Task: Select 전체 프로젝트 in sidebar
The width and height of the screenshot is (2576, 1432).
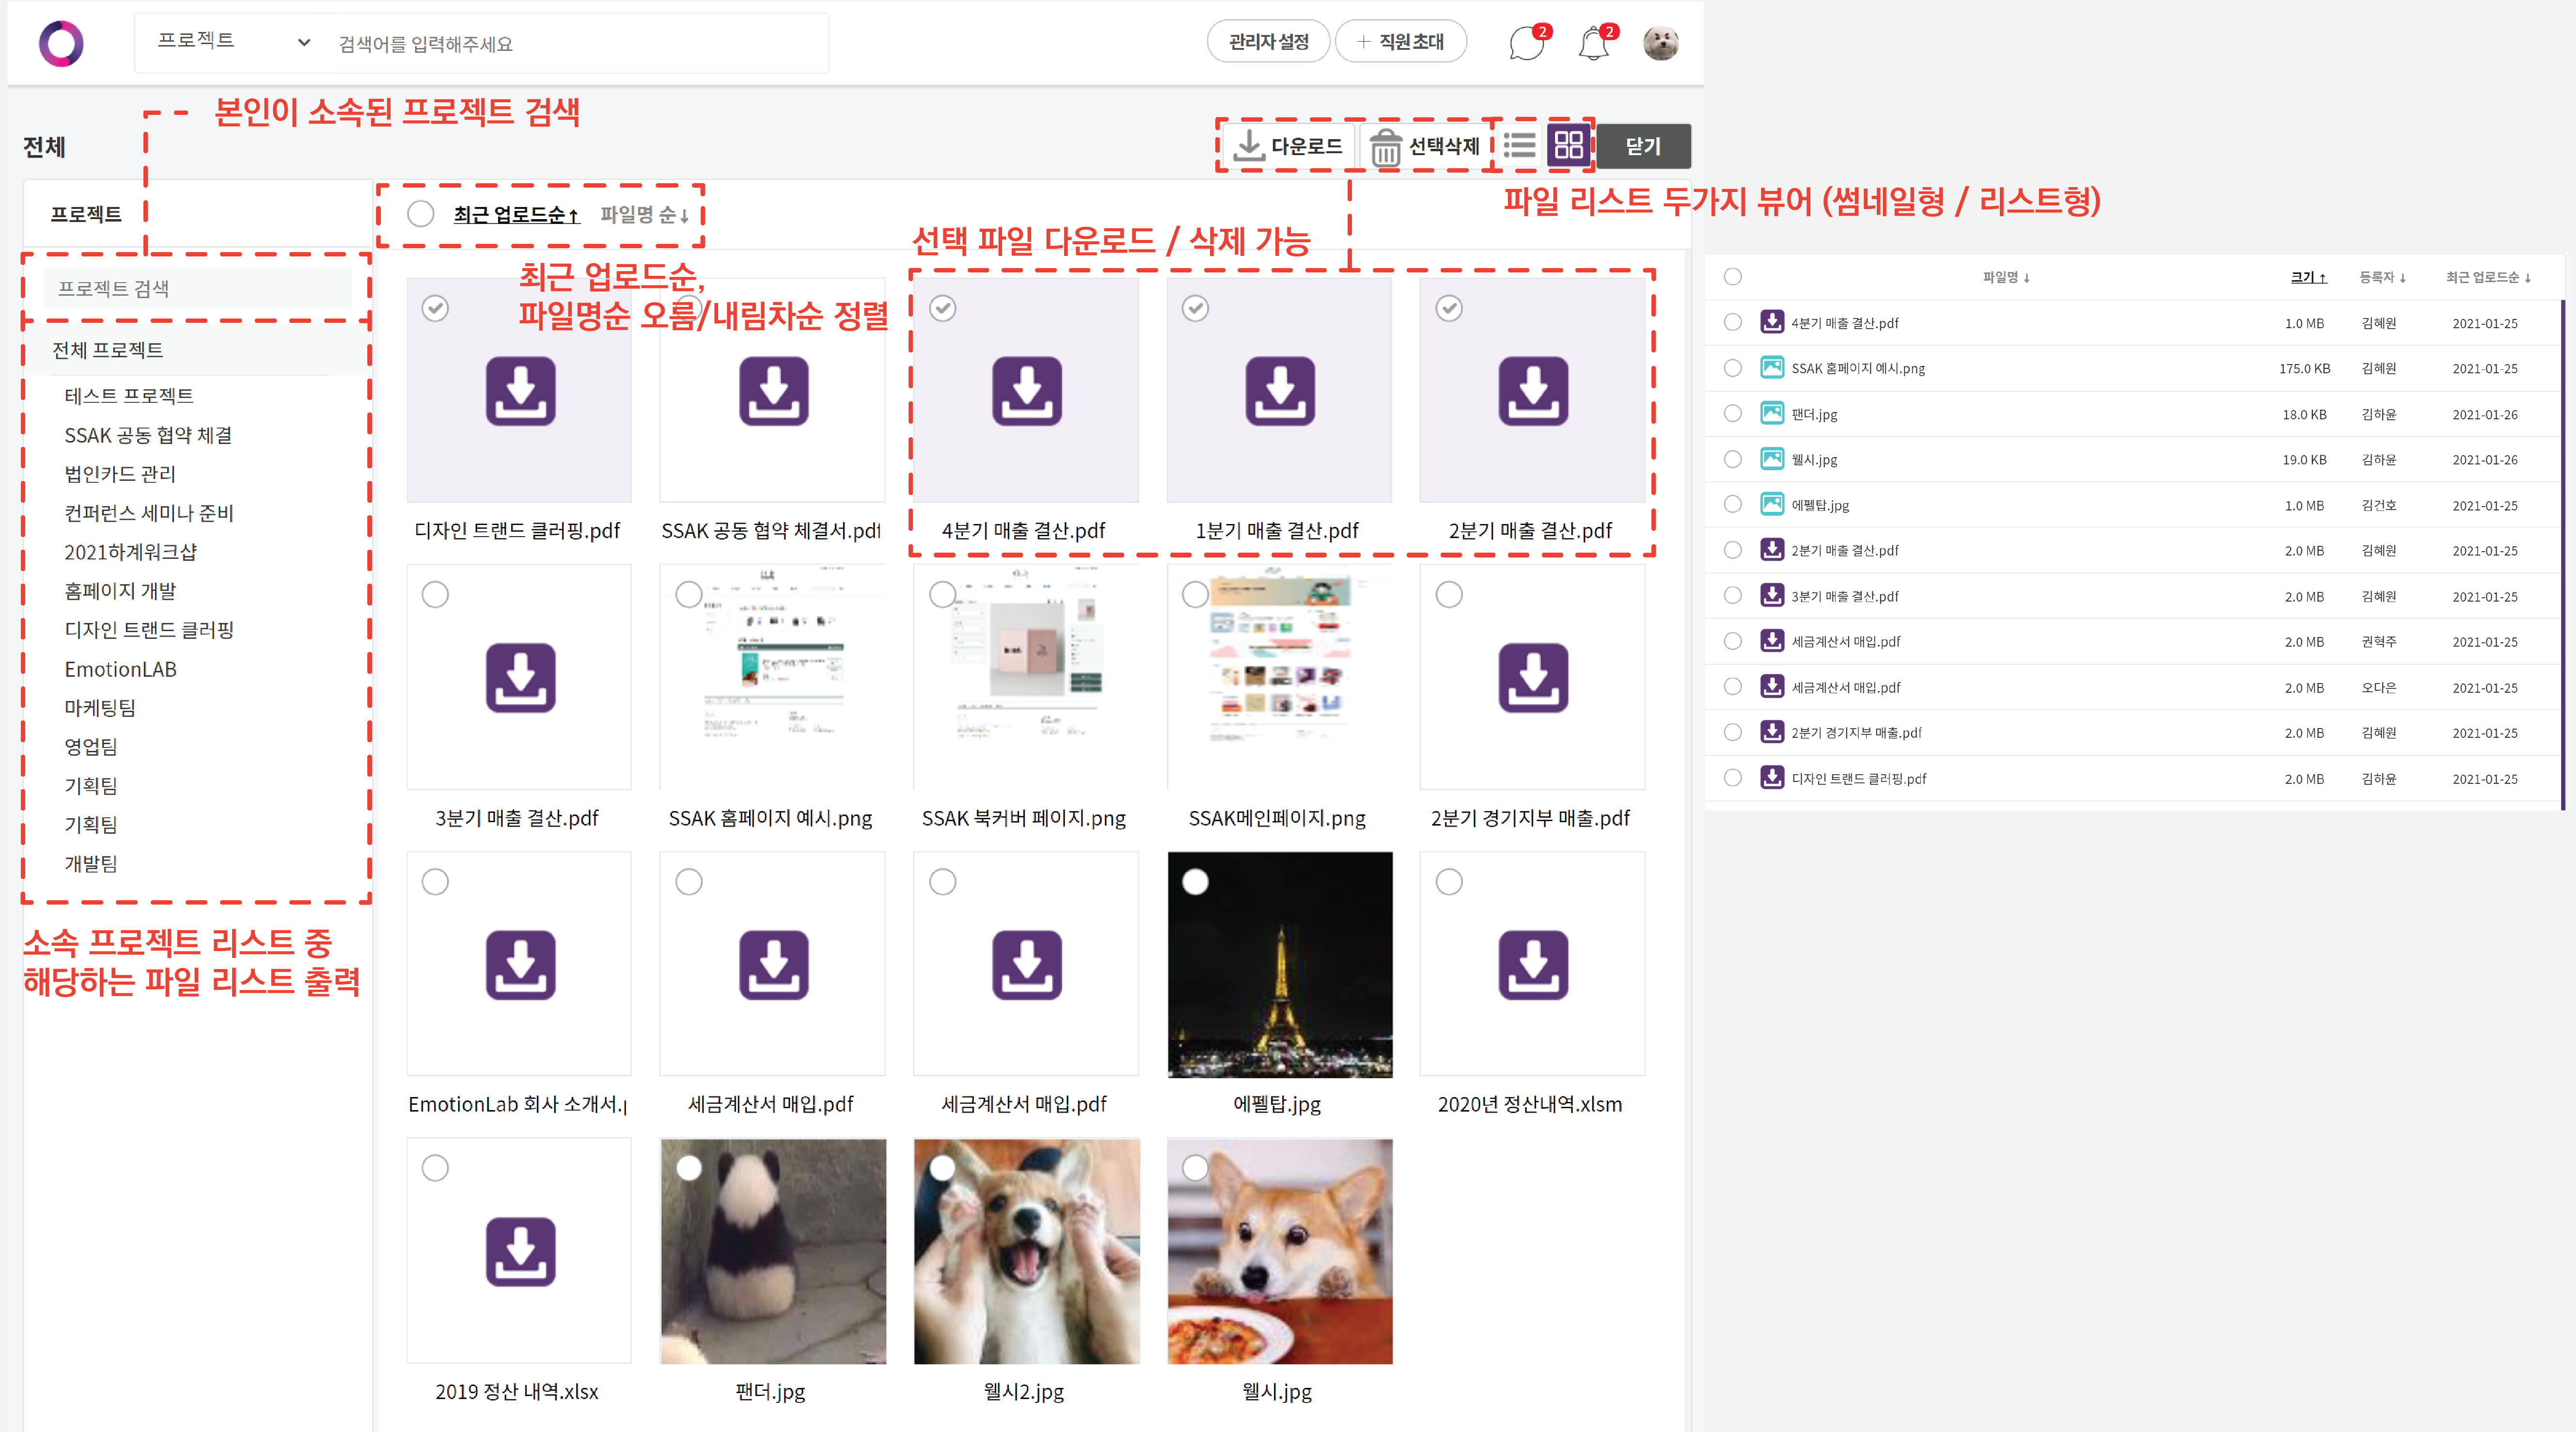Action: pos(107,350)
